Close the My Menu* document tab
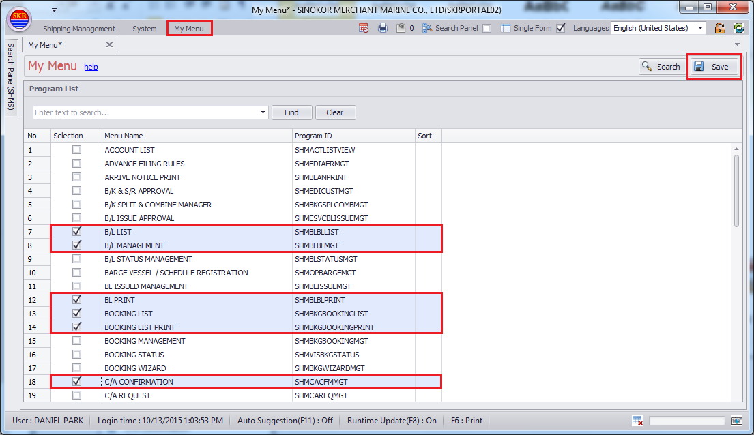754x435 pixels. coord(110,45)
